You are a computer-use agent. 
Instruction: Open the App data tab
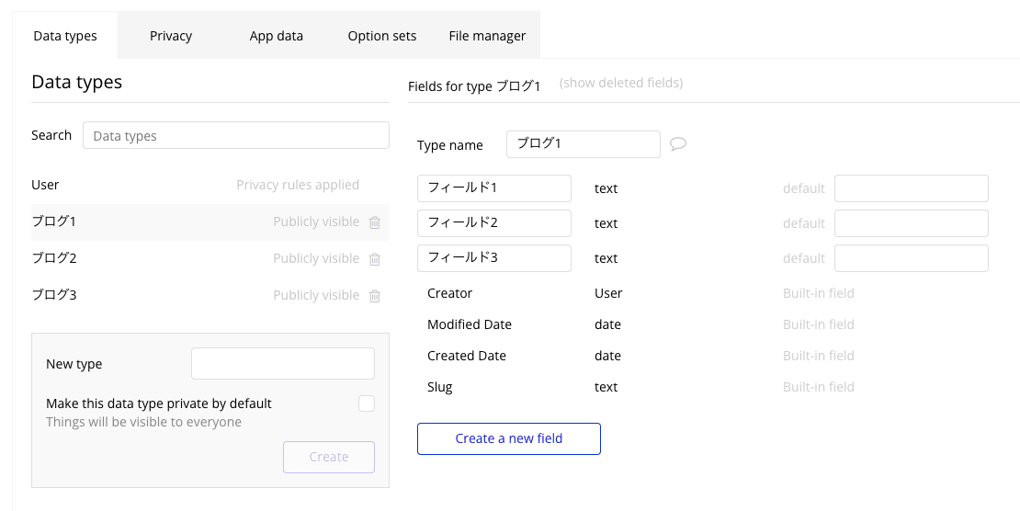pos(276,36)
